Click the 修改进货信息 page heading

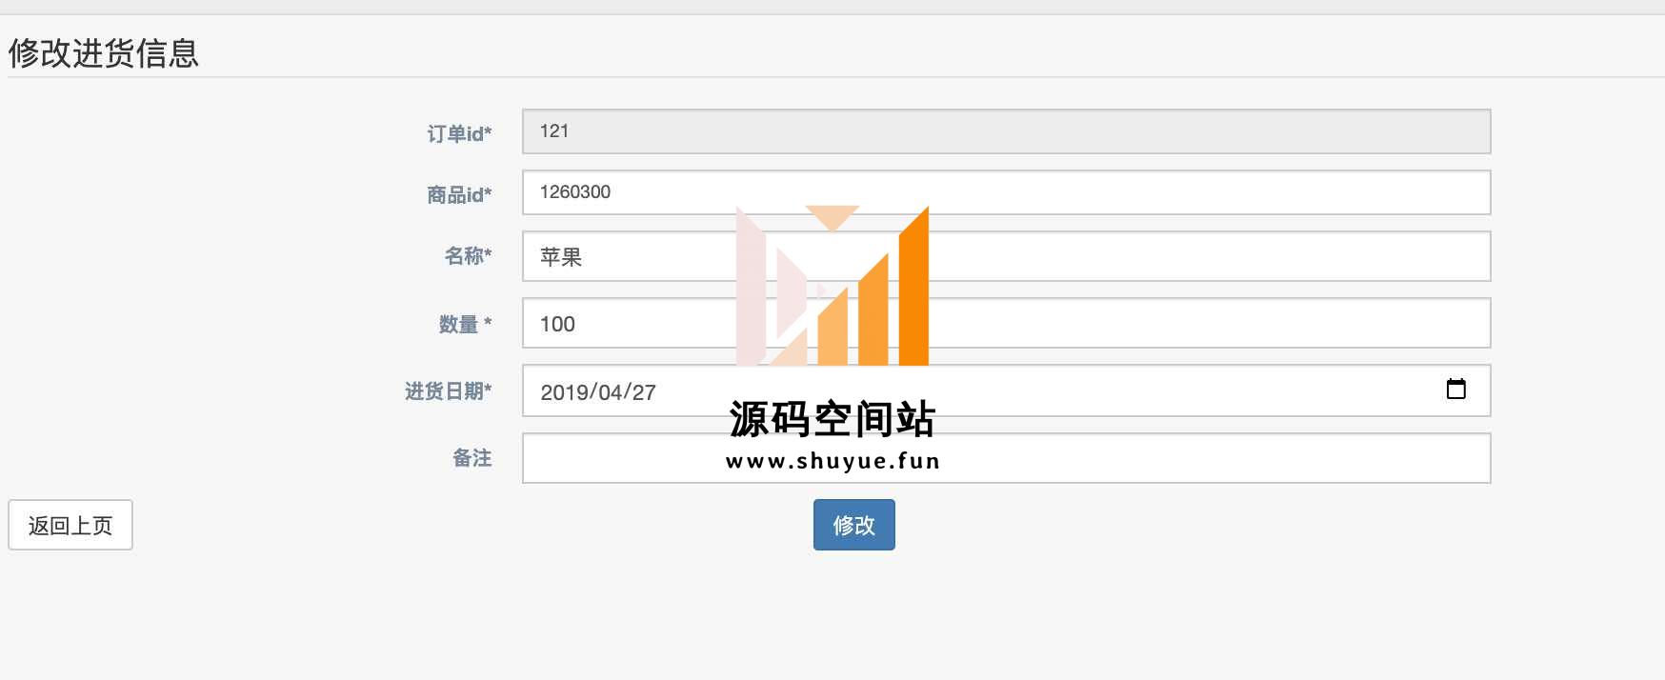point(104,53)
